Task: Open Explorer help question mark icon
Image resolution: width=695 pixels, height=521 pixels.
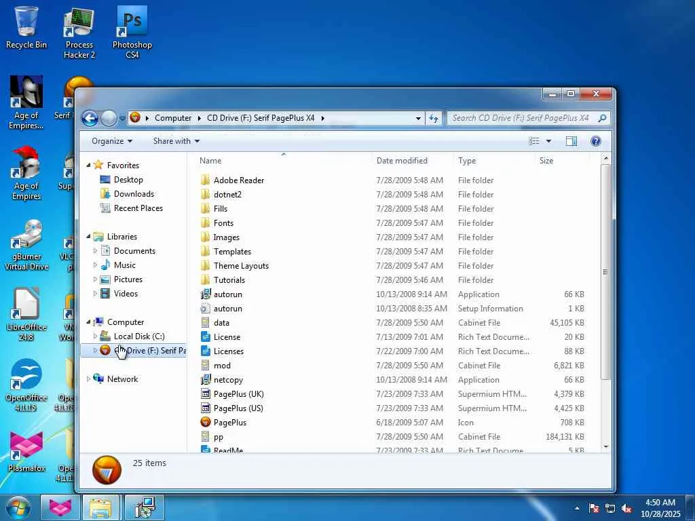Action: (x=596, y=141)
